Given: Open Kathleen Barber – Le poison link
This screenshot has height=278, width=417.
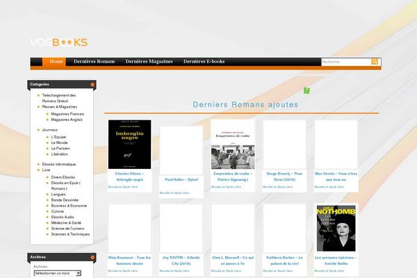Looking at the screenshot, I should [x=284, y=261].
